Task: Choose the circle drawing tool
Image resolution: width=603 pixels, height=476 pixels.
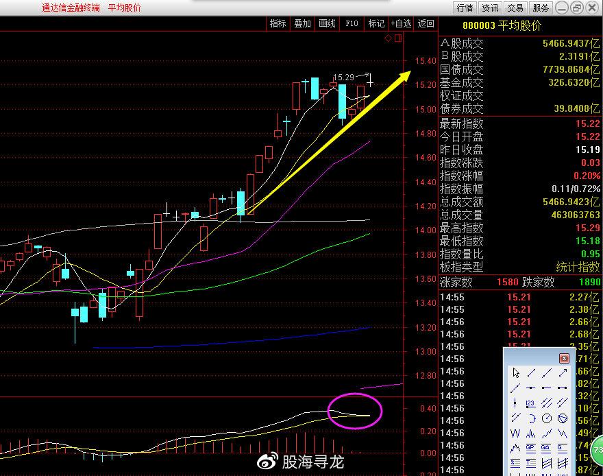Action: (547, 418)
